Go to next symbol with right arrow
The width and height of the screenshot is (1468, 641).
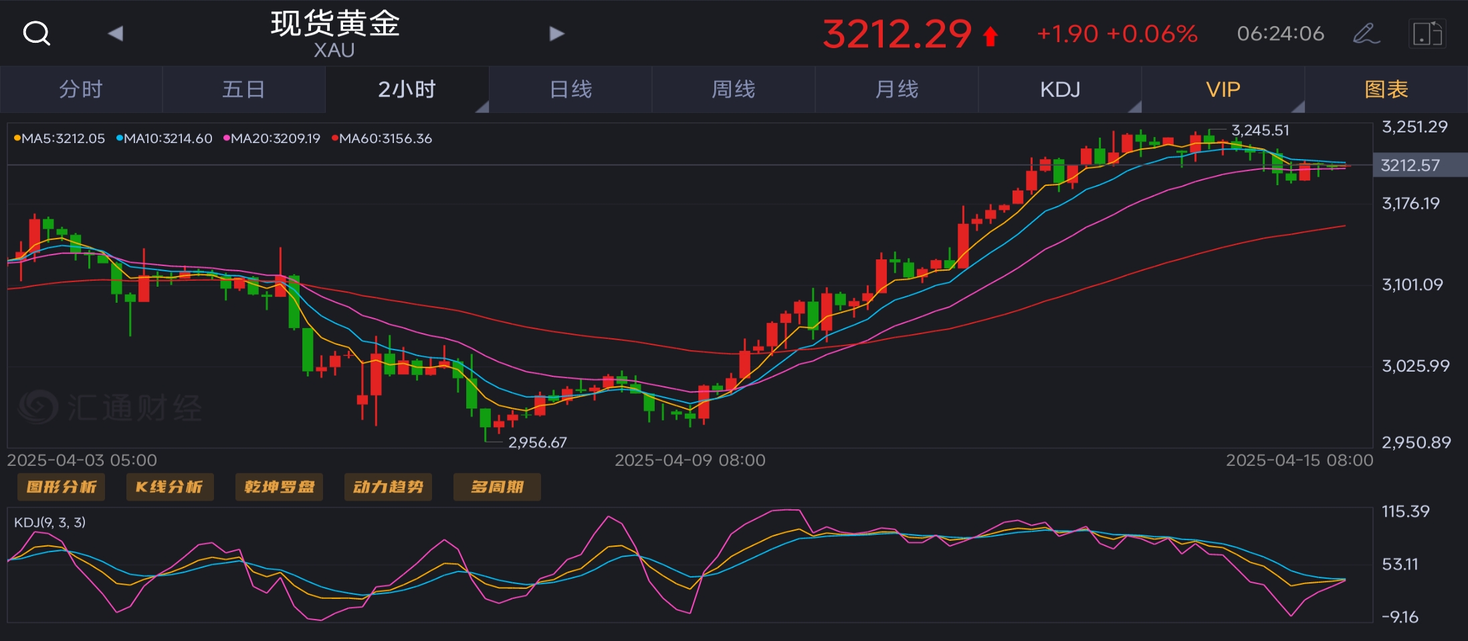(556, 33)
